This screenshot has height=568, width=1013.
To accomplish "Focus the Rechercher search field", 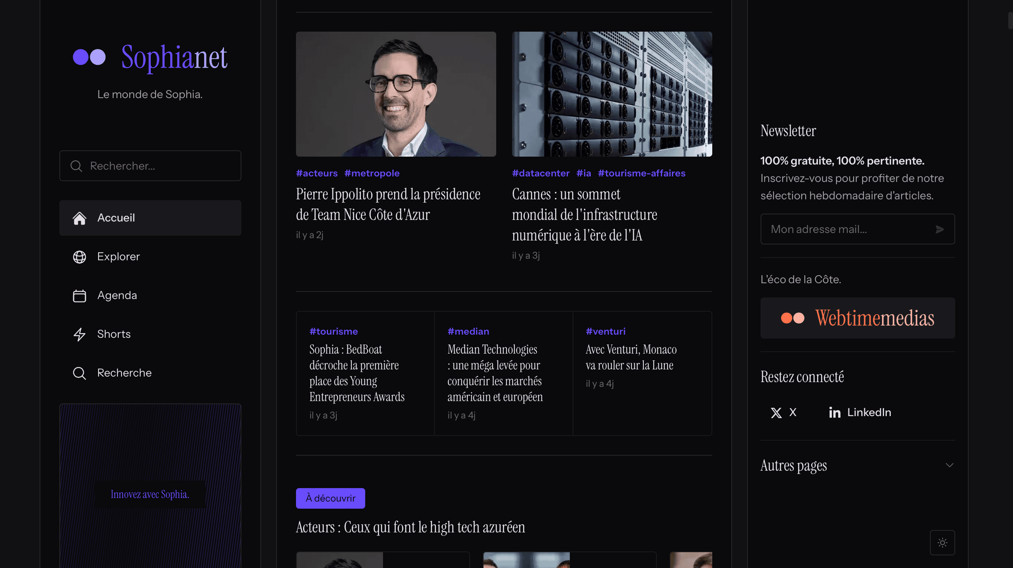I will click(150, 166).
